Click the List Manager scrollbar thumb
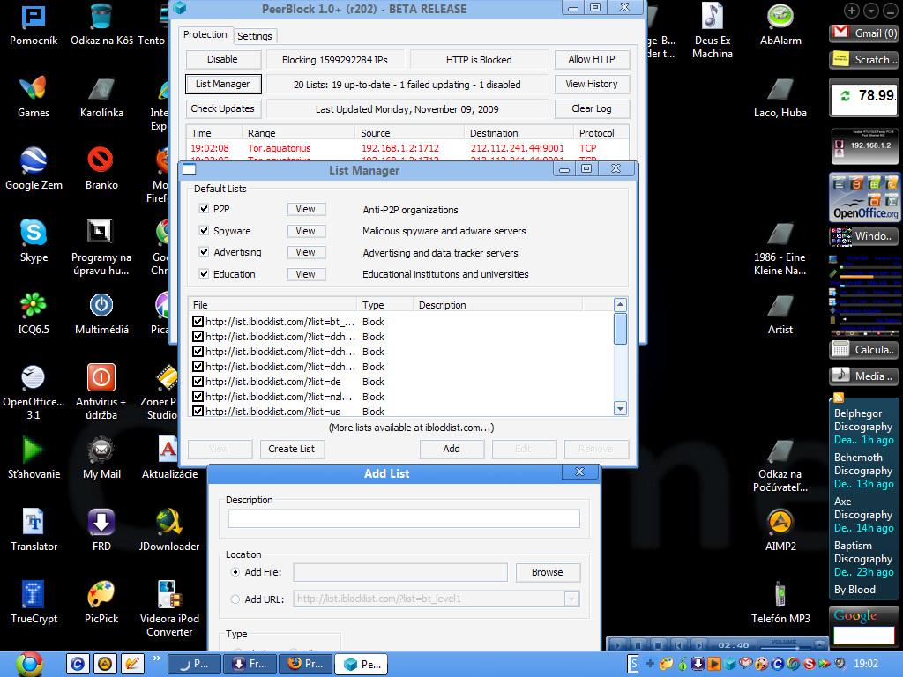This screenshot has height=677, width=903. pyautogui.click(x=620, y=329)
